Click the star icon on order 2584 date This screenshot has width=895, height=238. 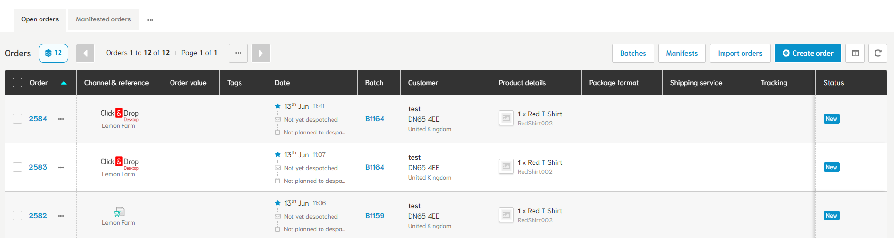pyautogui.click(x=278, y=106)
